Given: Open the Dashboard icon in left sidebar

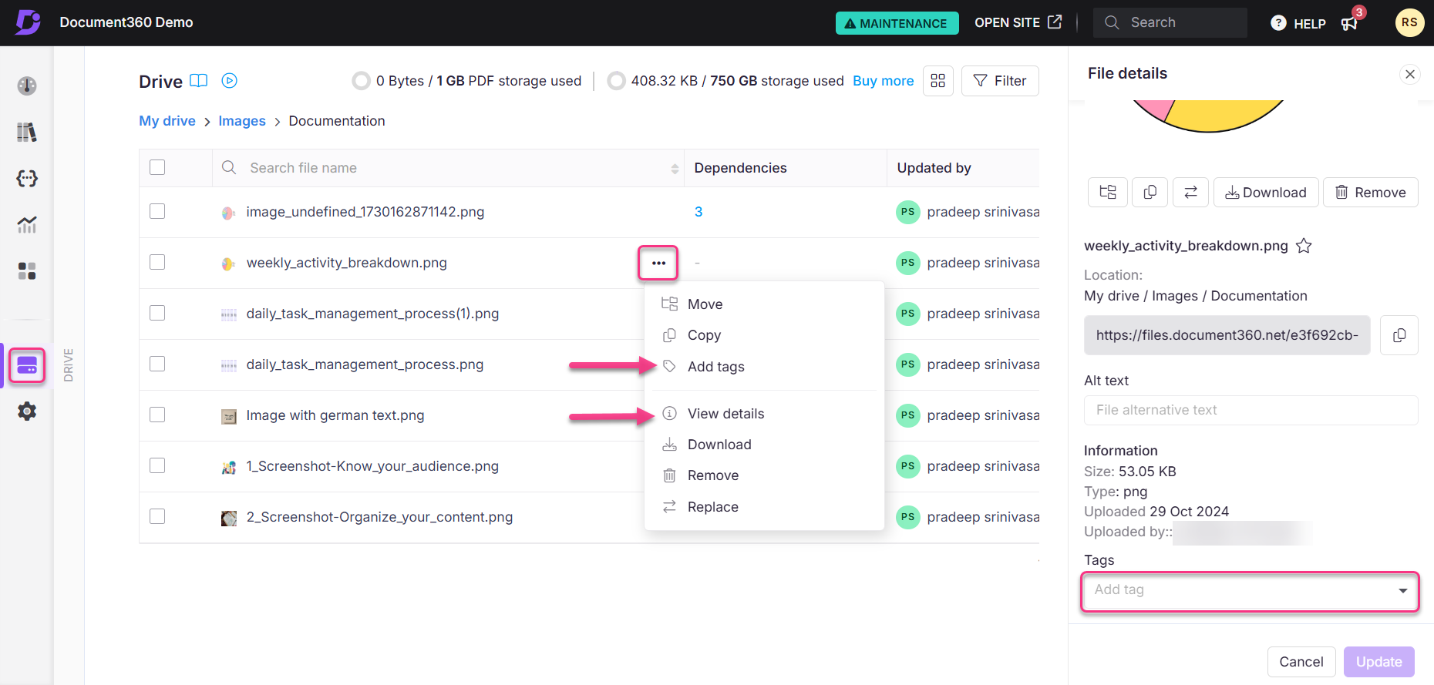Looking at the screenshot, I should [x=27, y=86].
